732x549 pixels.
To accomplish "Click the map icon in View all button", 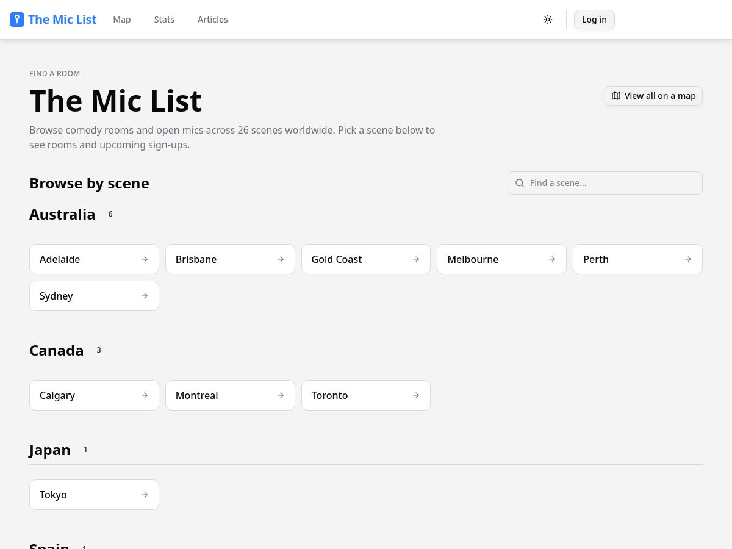I will 616,96.
